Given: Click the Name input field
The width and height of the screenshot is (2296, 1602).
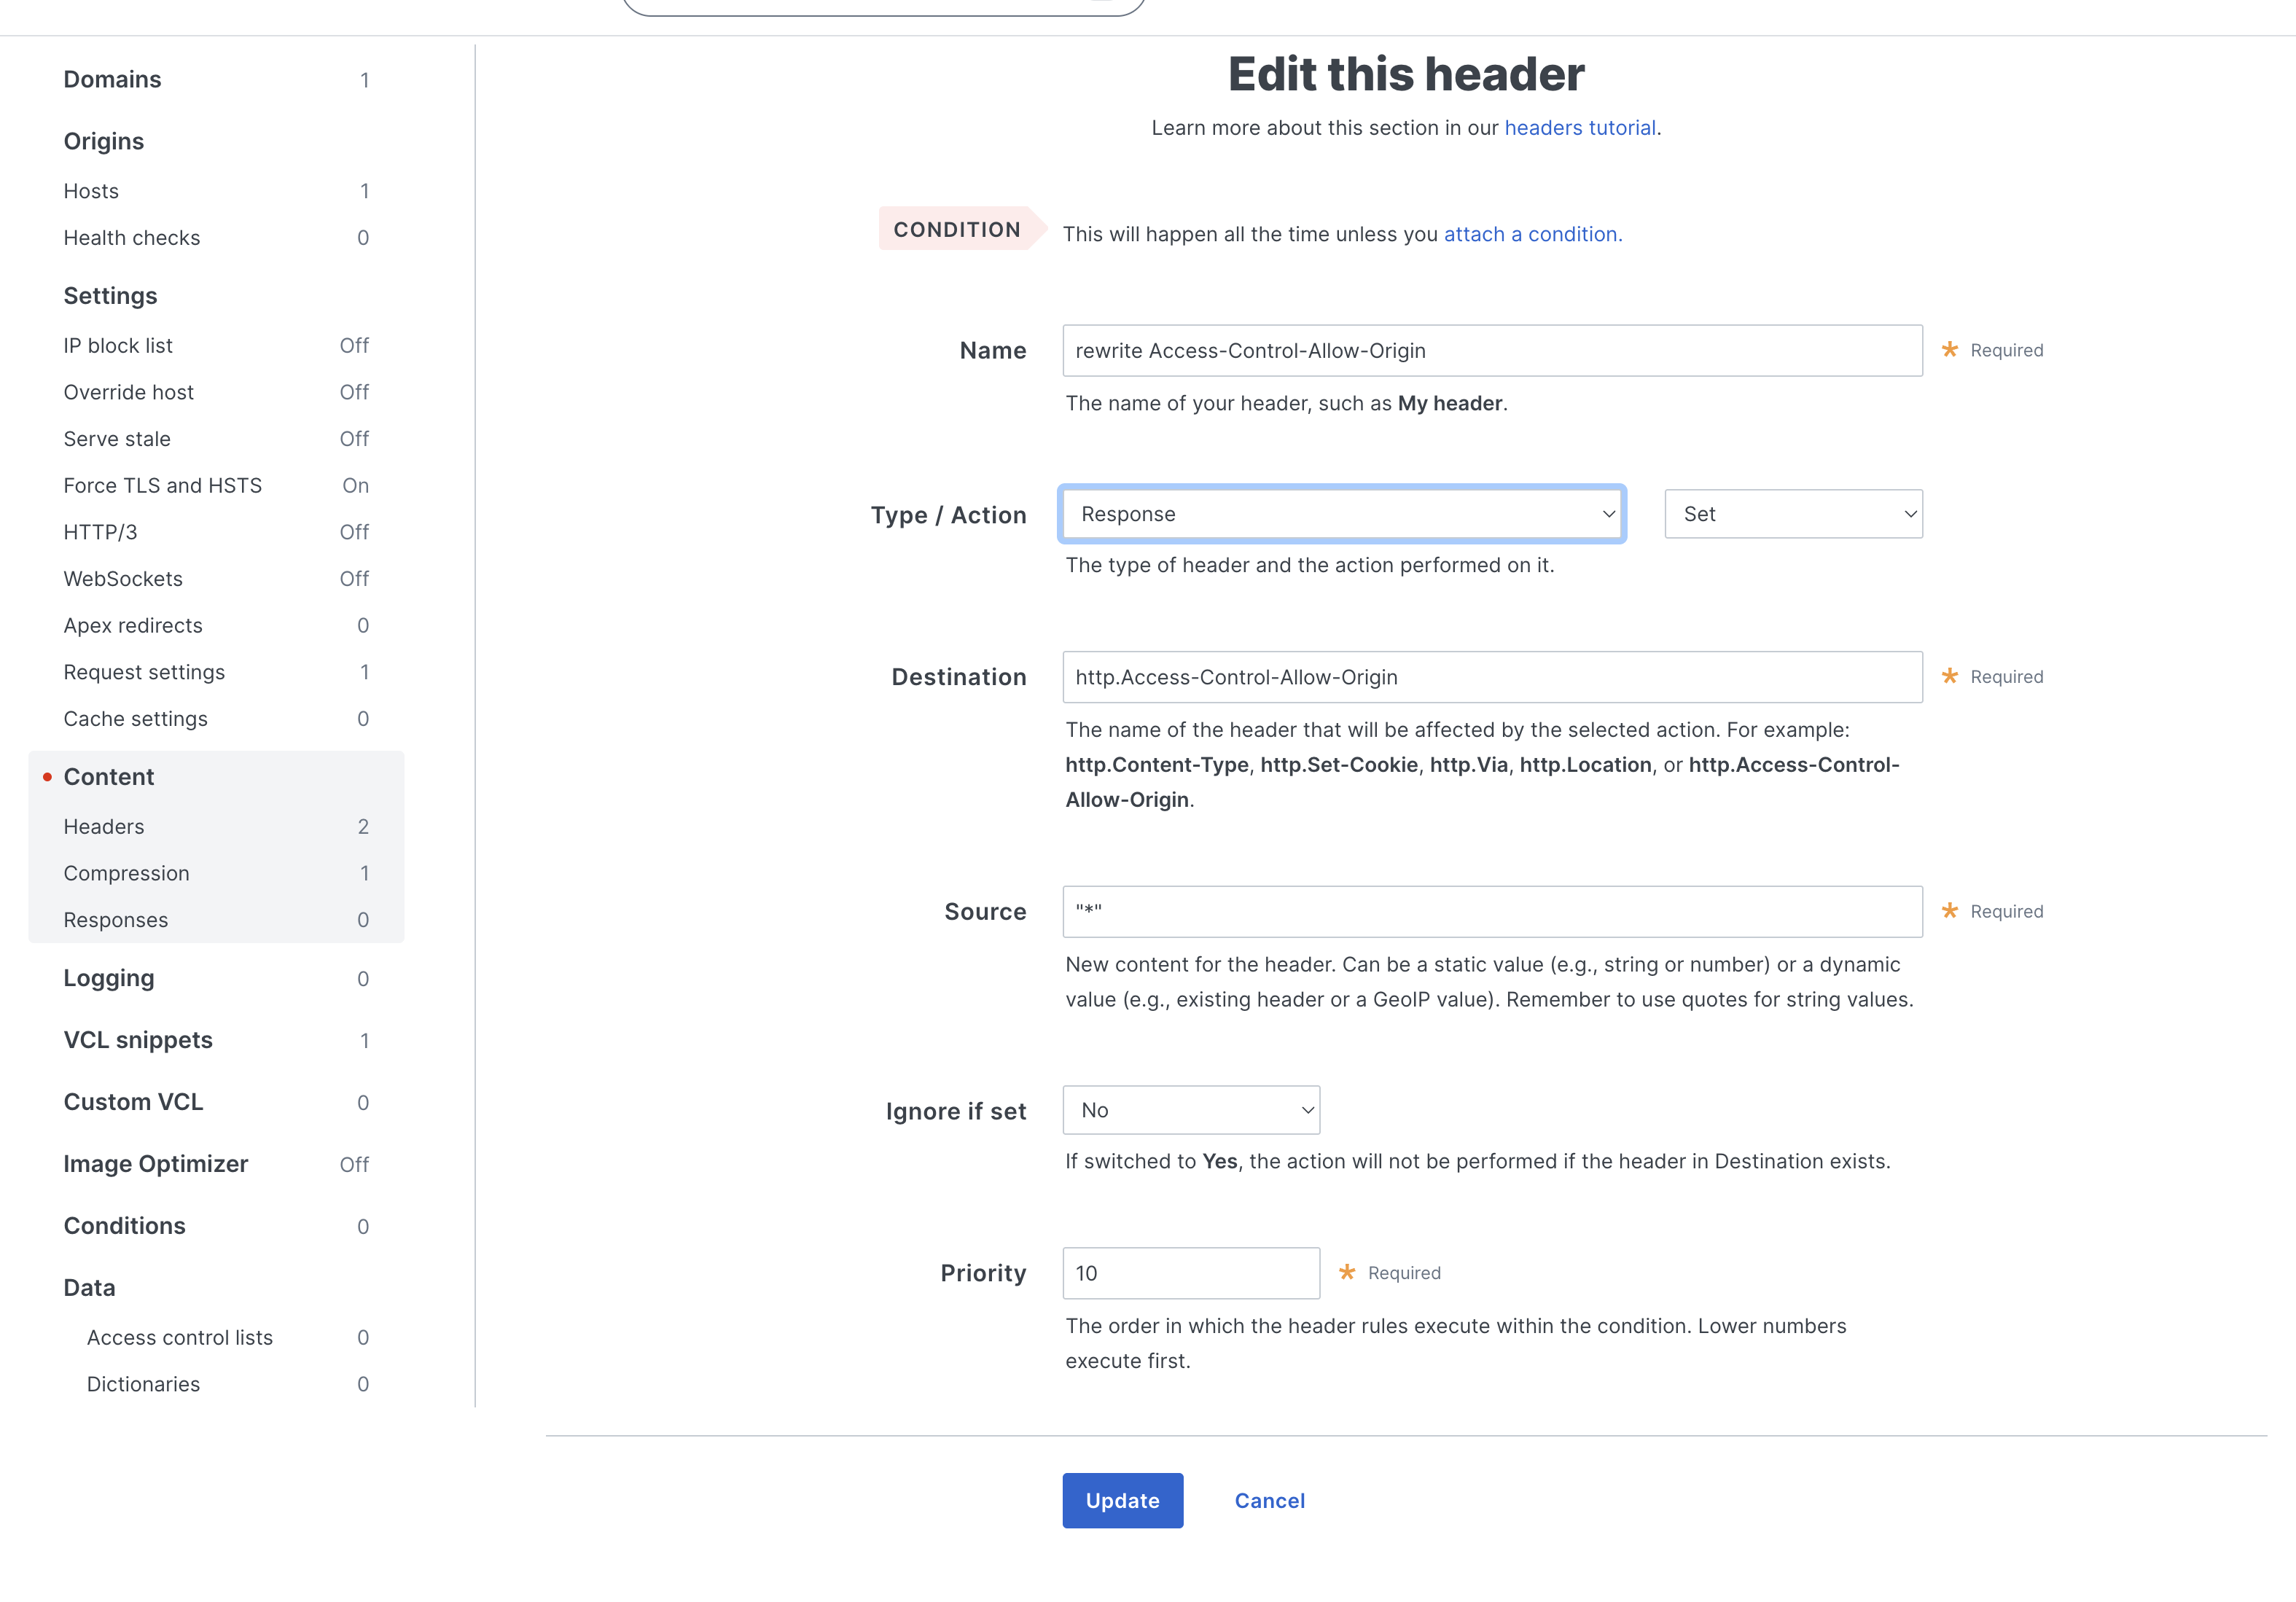Looking at the screenshot, I should point(1491,351).
